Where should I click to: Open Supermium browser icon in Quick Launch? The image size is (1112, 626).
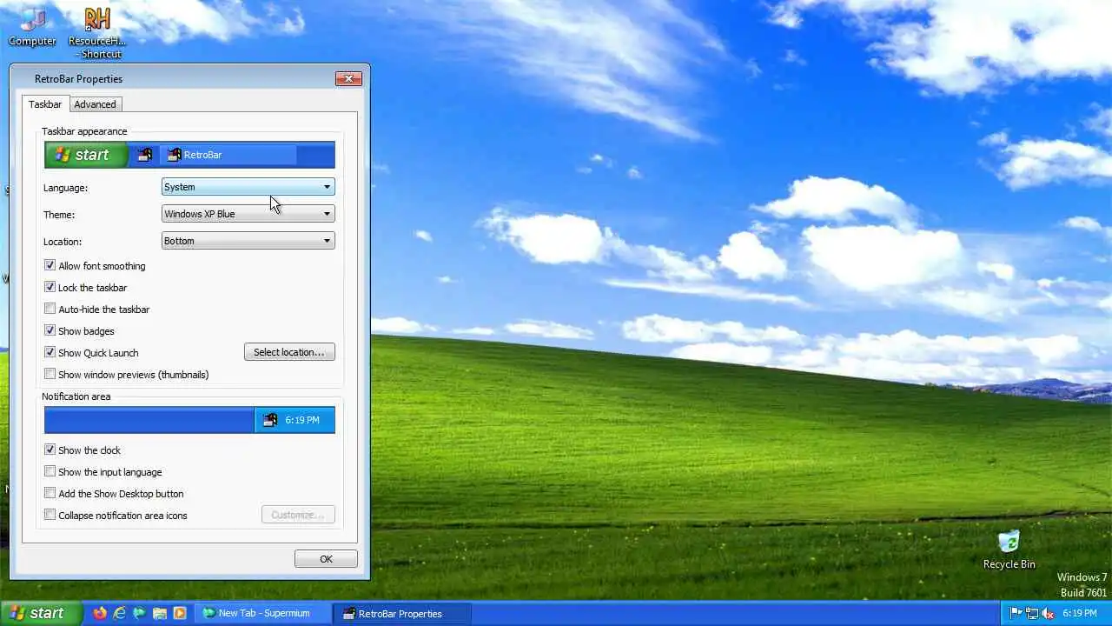click(140, 613)
